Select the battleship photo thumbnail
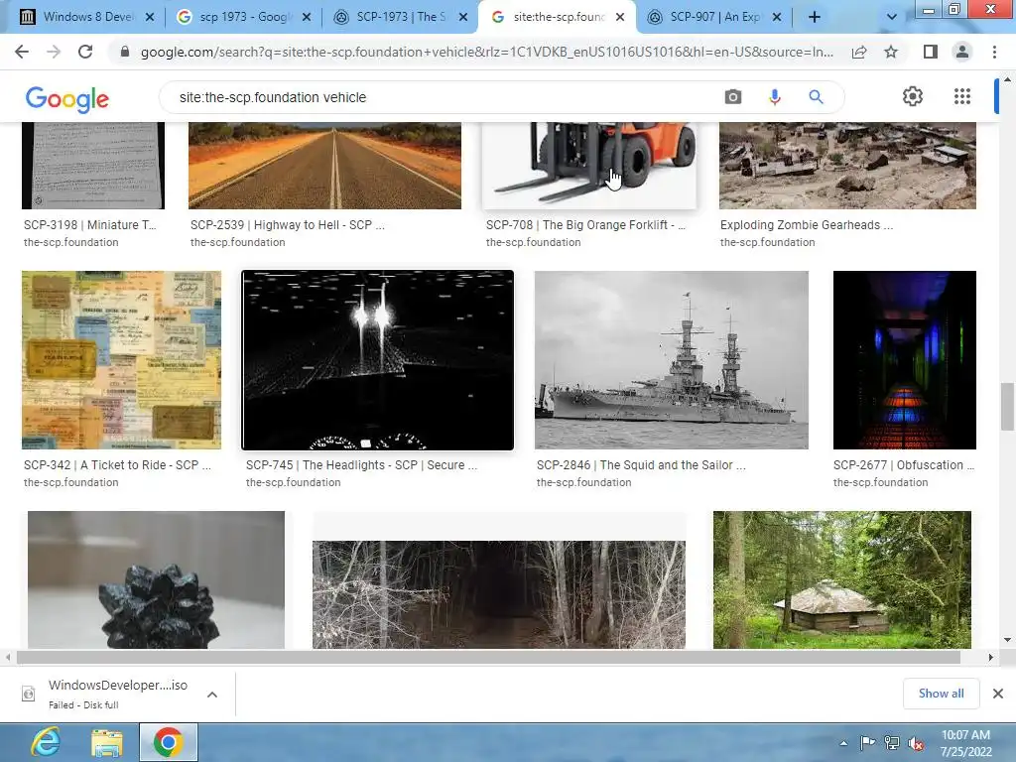 tap(672, 360)
